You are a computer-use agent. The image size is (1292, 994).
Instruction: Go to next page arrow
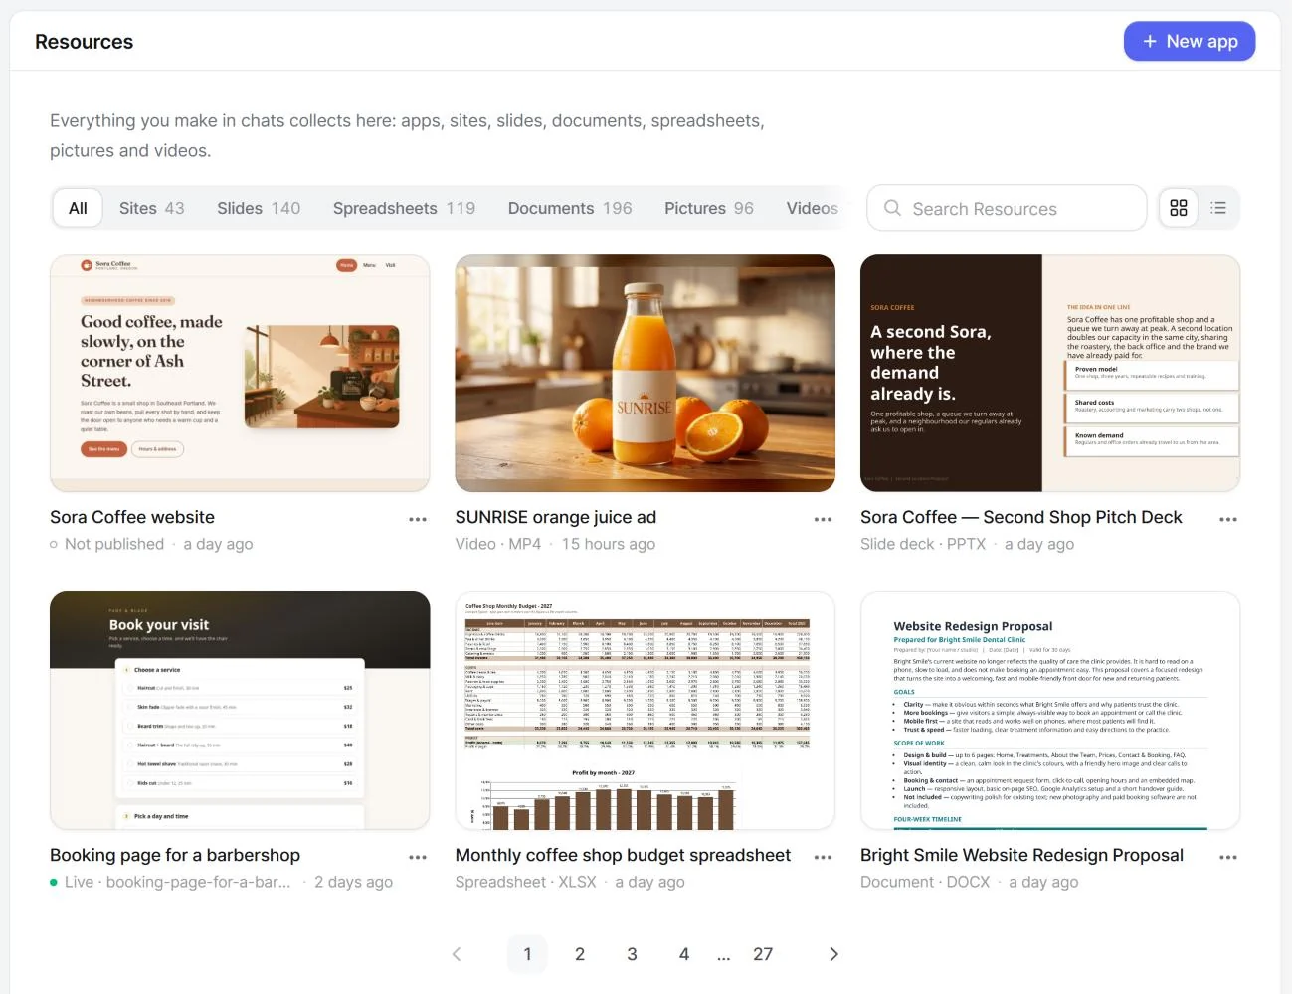[x=833, y=954]
